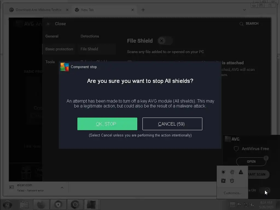Click the 'Select Cancel unless you are performing' note
This screenshot has height=210, width=280.
coord(140,135)
